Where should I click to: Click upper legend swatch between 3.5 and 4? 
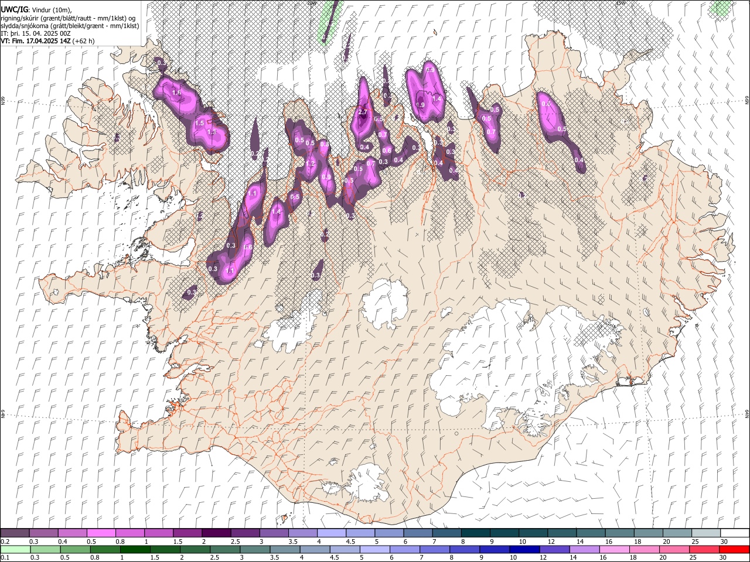coord(303,533)
